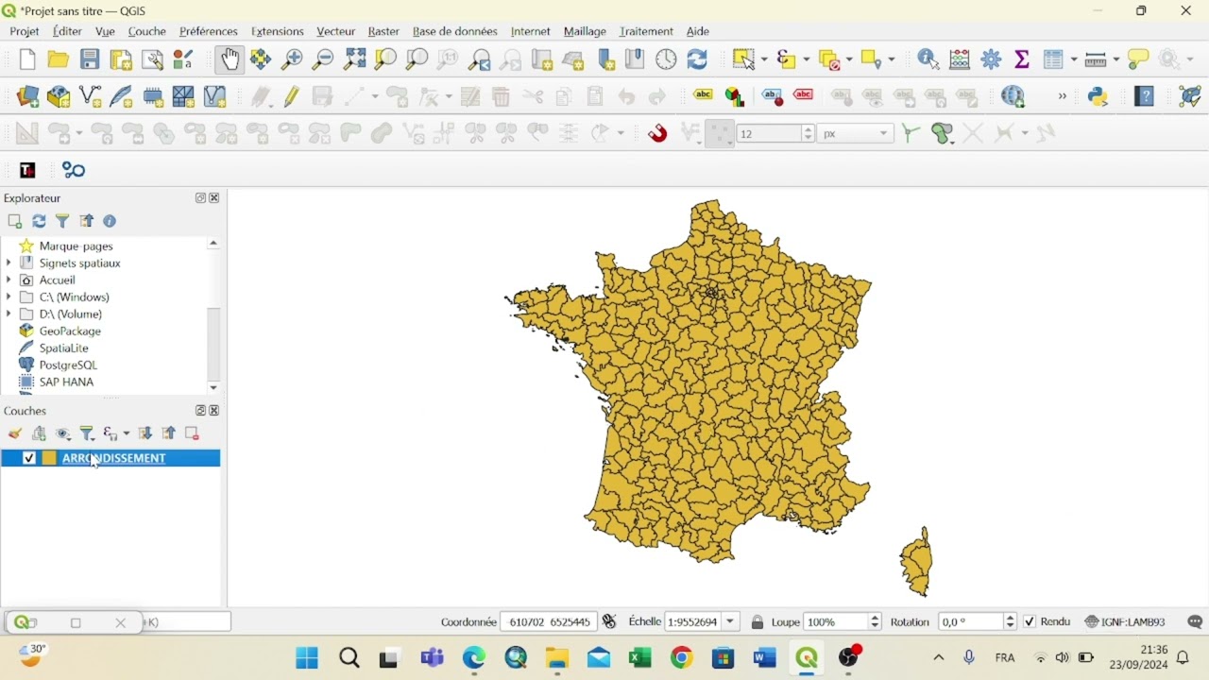Open the Traitement menu
The width and height of the screenshot is (1209, 680).
647,32
